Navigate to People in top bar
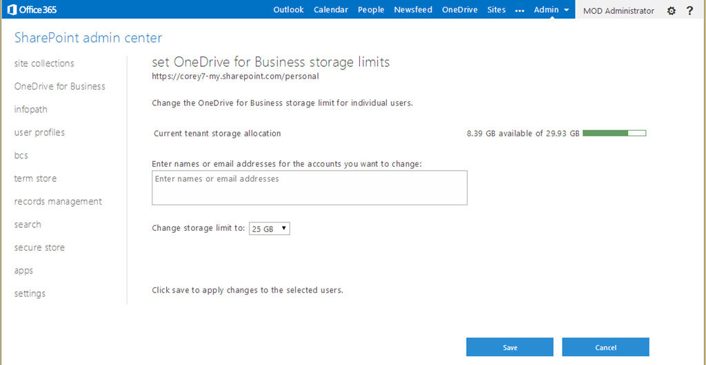 [371, 10]
